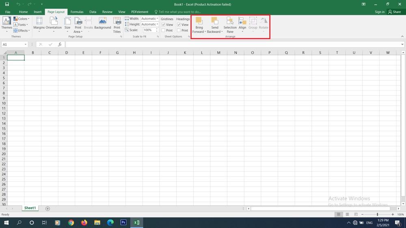Zoom in with the plus button
Viewport: 406px width, 228px height.
click(x=393, y=214)
